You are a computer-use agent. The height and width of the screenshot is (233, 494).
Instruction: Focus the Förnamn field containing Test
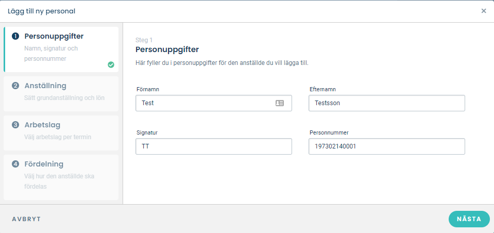214,103
